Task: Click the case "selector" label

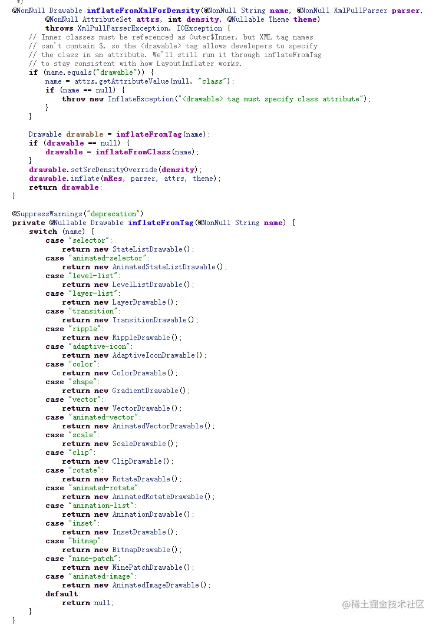Action: pos(79,240)
